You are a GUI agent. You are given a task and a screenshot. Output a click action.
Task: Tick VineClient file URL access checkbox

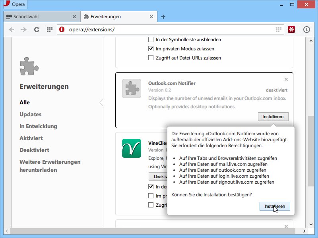tap(151, 205)
